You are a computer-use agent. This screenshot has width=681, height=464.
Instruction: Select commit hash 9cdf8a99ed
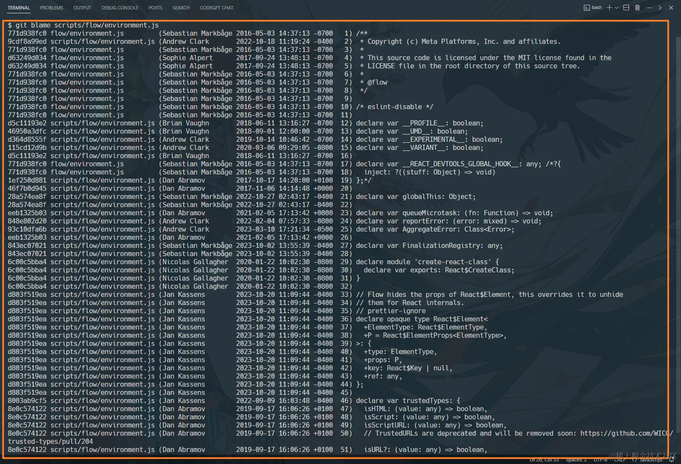pyautogui.click(x=27, y=42)
